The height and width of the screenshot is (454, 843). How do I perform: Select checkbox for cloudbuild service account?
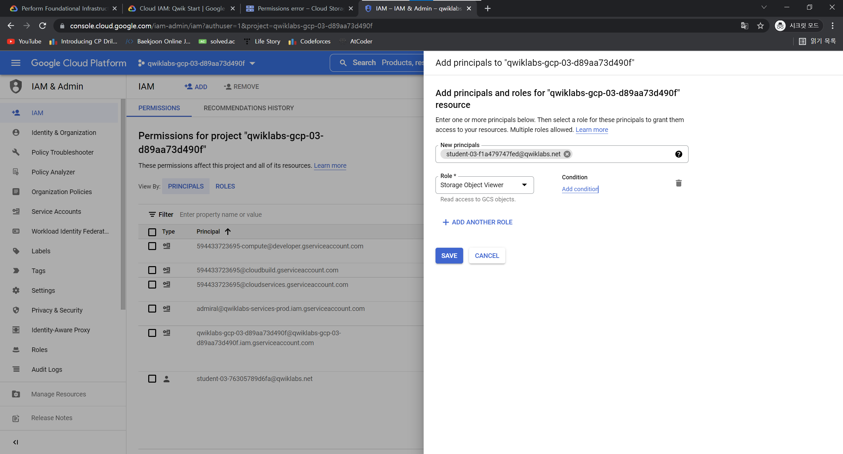(152, 270)
